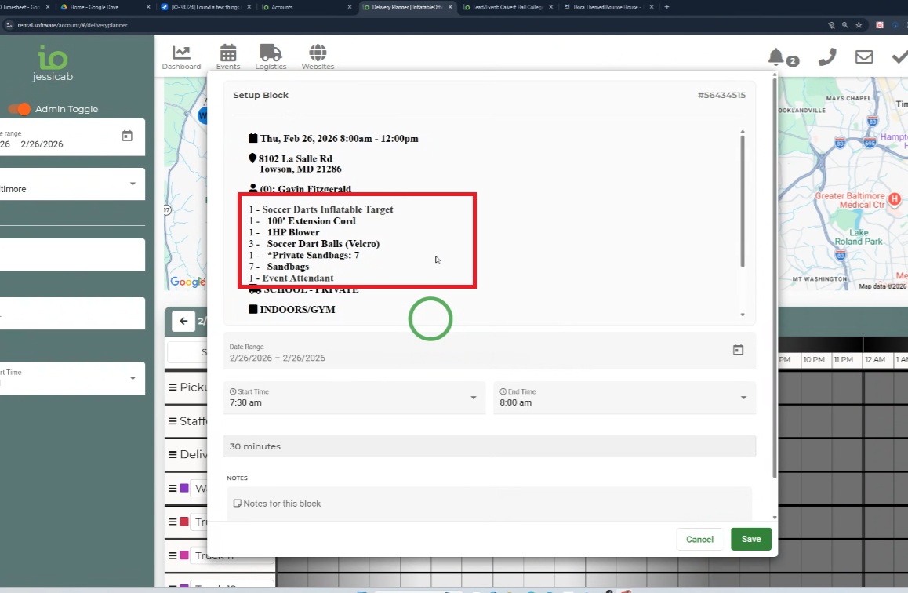Switch to the Accounts browser tab
Screen dimensions: 908x593
coord(306,7)
